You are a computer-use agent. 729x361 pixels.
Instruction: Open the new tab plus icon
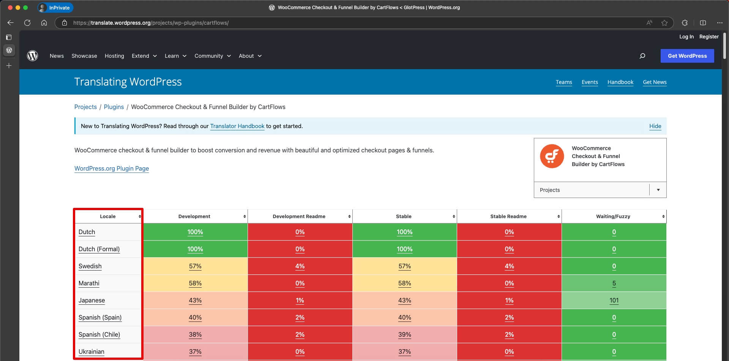coord(9,66)
